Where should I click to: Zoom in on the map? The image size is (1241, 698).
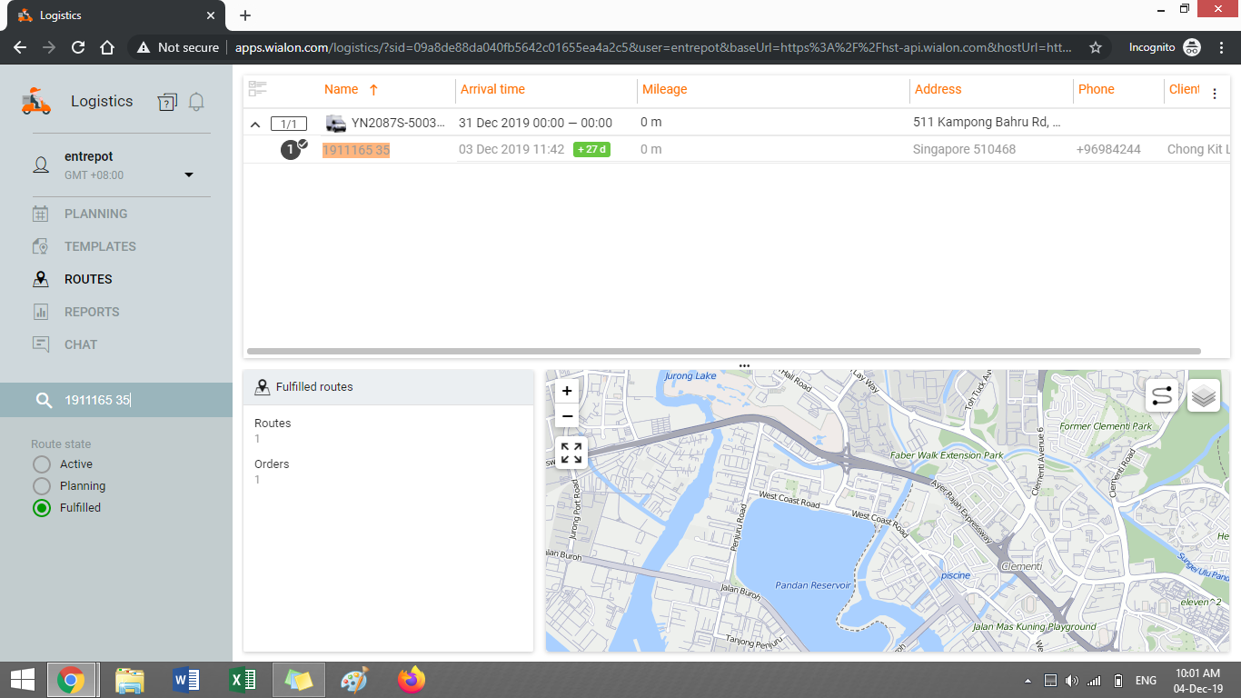pos(567,392)
